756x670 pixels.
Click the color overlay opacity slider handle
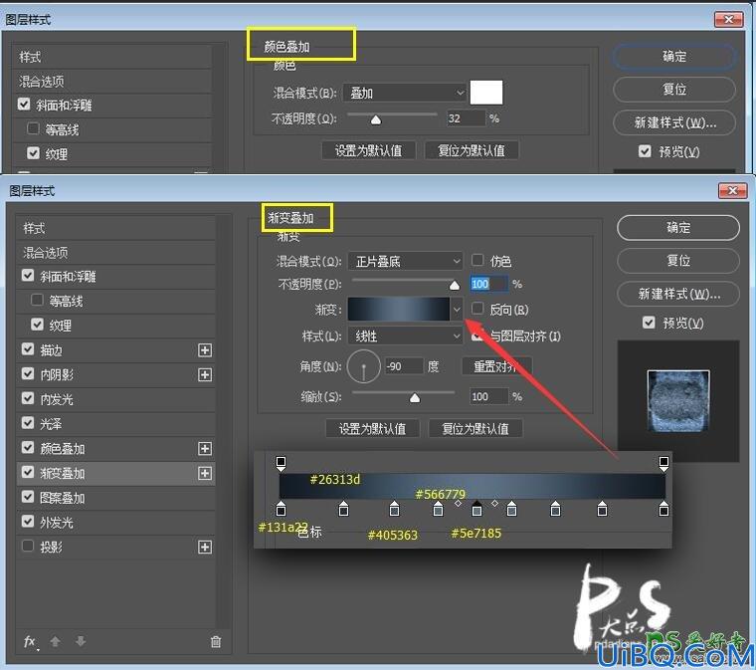tap(376, 120)
